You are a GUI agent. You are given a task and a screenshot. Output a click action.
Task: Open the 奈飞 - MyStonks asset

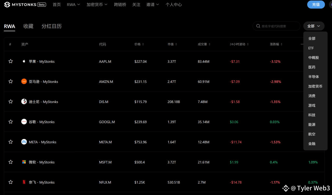pos(42,182)
